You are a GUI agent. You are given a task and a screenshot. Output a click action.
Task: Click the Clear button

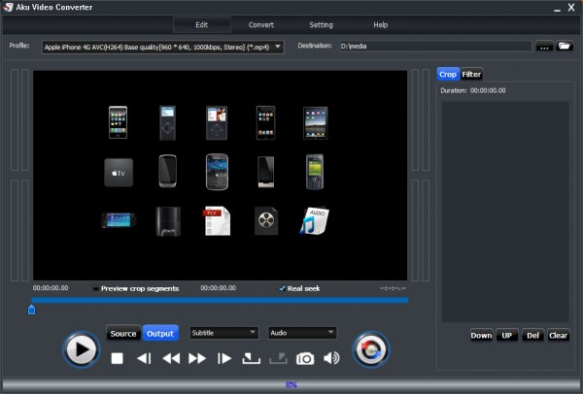click(558, 336)
